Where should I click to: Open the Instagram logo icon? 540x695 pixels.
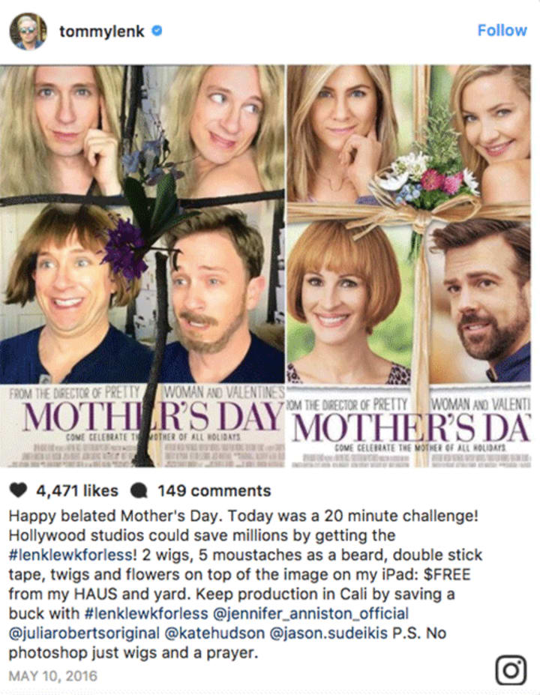(511, 670)
